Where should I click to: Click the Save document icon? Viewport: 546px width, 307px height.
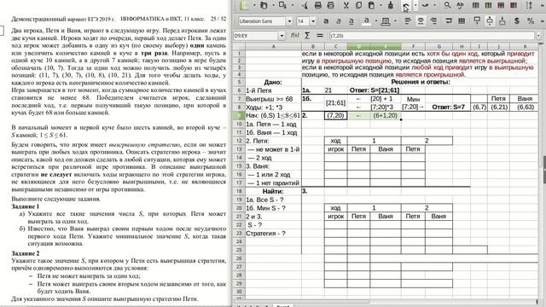tap(282, 5)
